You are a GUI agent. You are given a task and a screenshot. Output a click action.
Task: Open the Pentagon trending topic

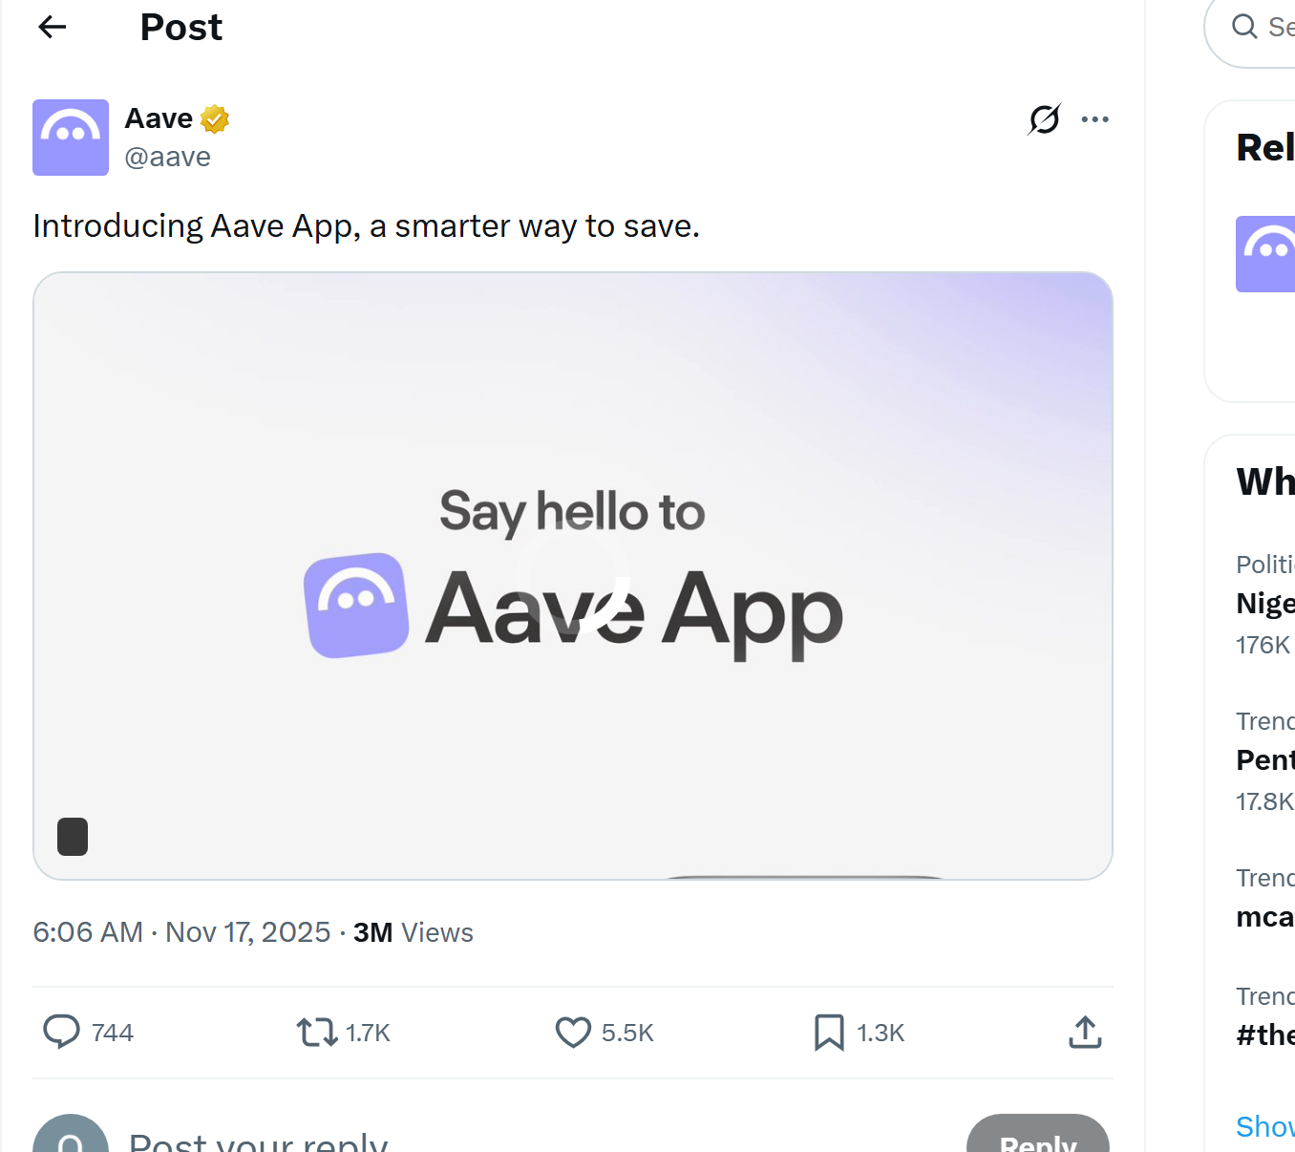coord(1264,759)
